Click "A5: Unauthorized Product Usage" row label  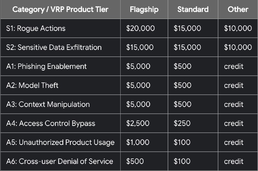coord(60,142)
